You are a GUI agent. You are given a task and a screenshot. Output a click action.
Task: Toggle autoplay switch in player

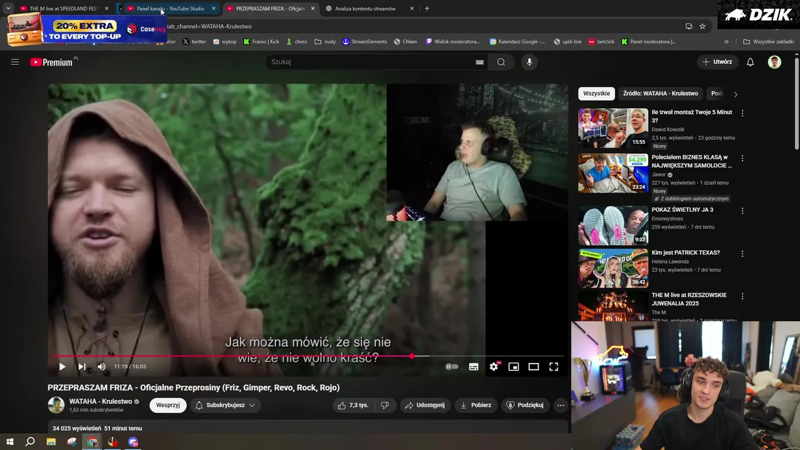click(x=452, y=367)
